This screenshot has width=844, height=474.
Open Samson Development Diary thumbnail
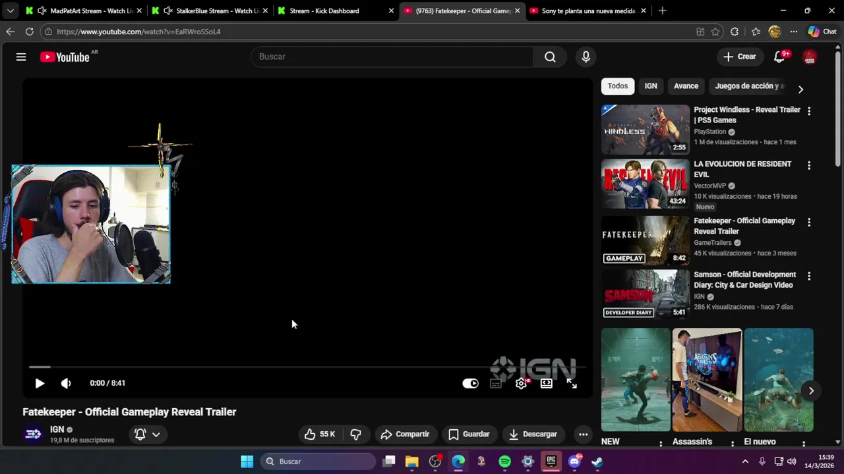(x=646, y=294)
